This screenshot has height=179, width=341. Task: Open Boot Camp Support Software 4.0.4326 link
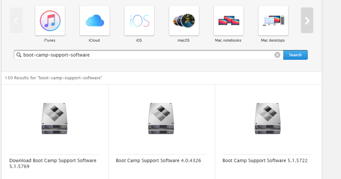tap(158, 160)
